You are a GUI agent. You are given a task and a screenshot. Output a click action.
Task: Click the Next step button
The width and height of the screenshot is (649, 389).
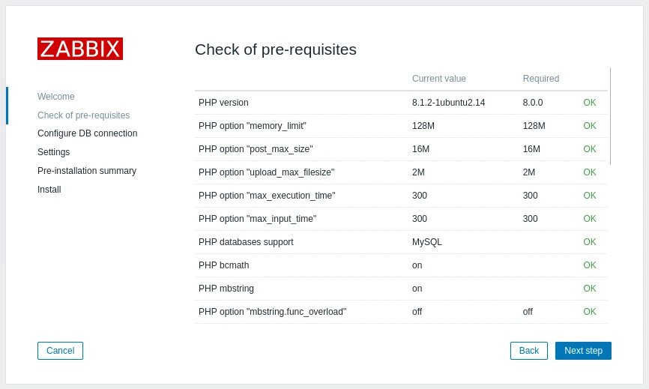(583, 351)
